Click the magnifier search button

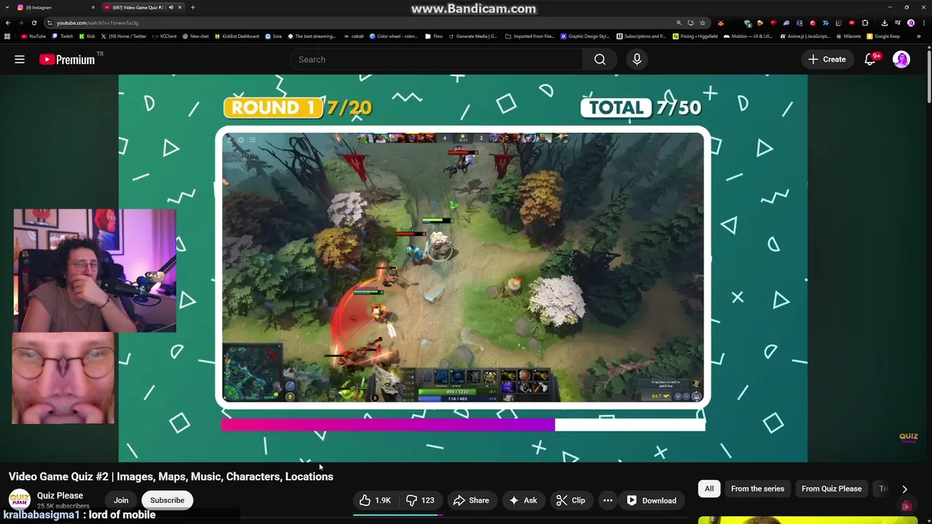(600, 60)
